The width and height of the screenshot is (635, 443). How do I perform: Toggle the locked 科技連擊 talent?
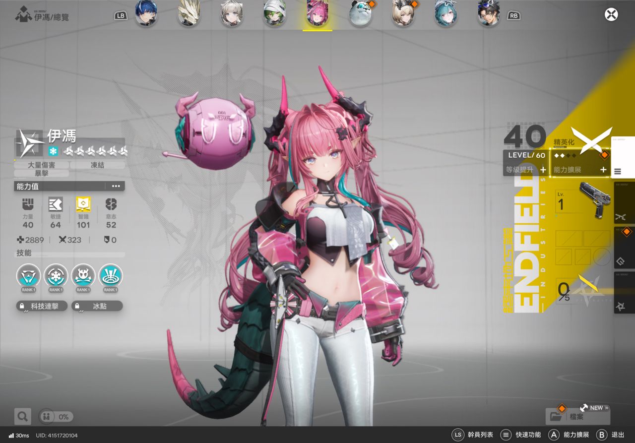(x=42, y=306)
